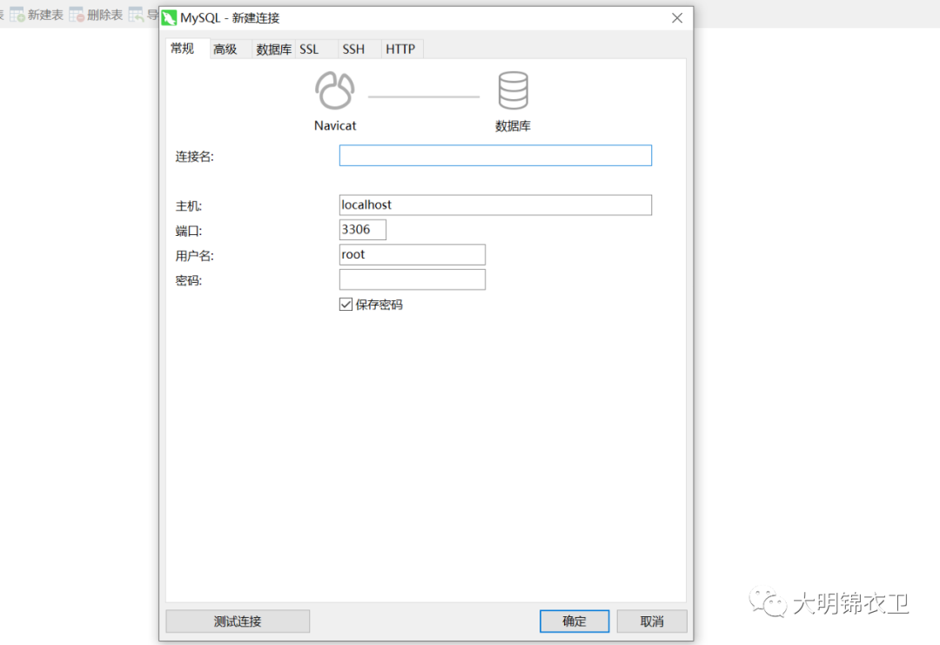Screen dimensions: 940x645
Task: Open the Databases (数据库) tab
Action: point(273,49)
